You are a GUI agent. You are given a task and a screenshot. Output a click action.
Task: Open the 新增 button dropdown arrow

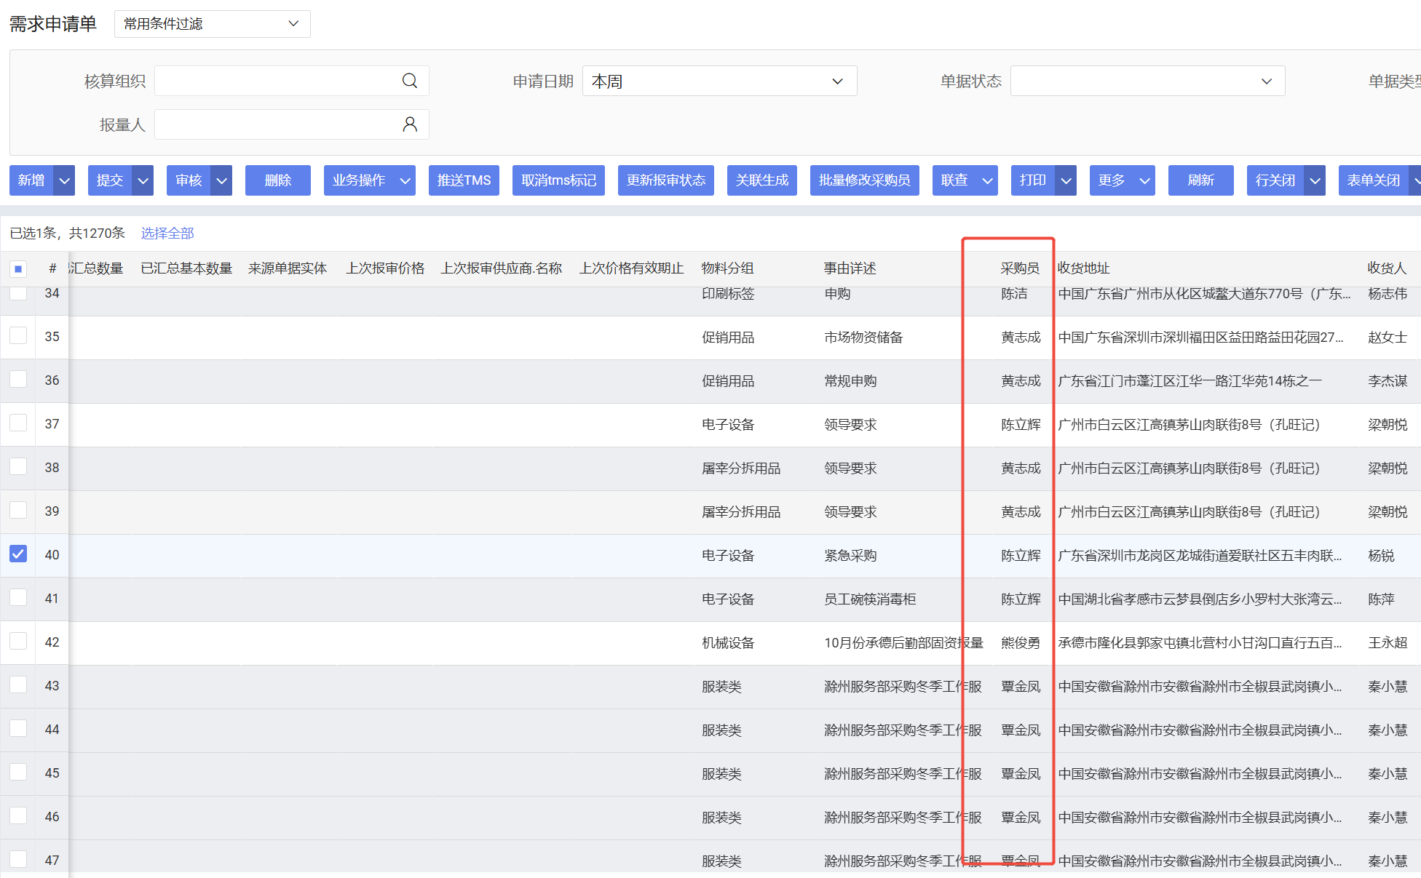(65, 180)
